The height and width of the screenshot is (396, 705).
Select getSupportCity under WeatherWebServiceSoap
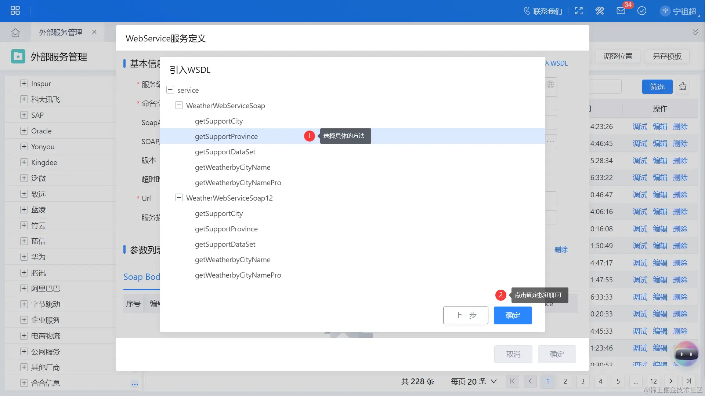tap(219, 121)
